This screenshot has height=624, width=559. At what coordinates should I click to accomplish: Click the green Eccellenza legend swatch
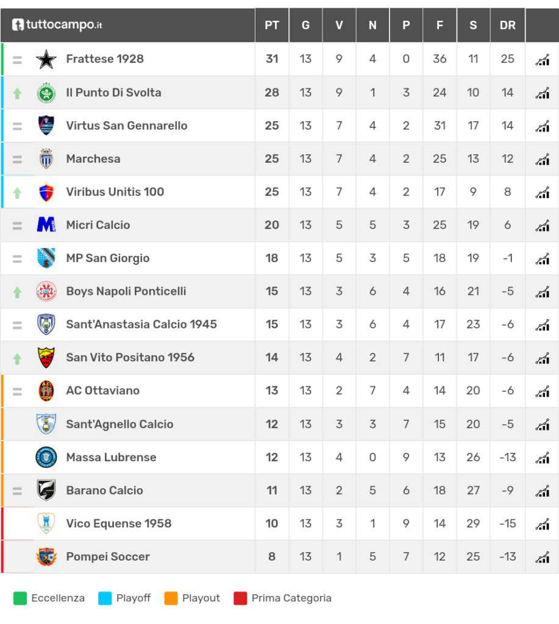(x=20, y=598)
